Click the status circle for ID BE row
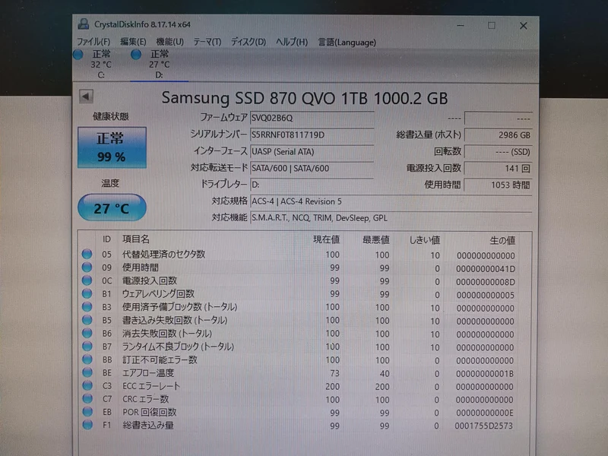608x456 pixels. (87, 372)
